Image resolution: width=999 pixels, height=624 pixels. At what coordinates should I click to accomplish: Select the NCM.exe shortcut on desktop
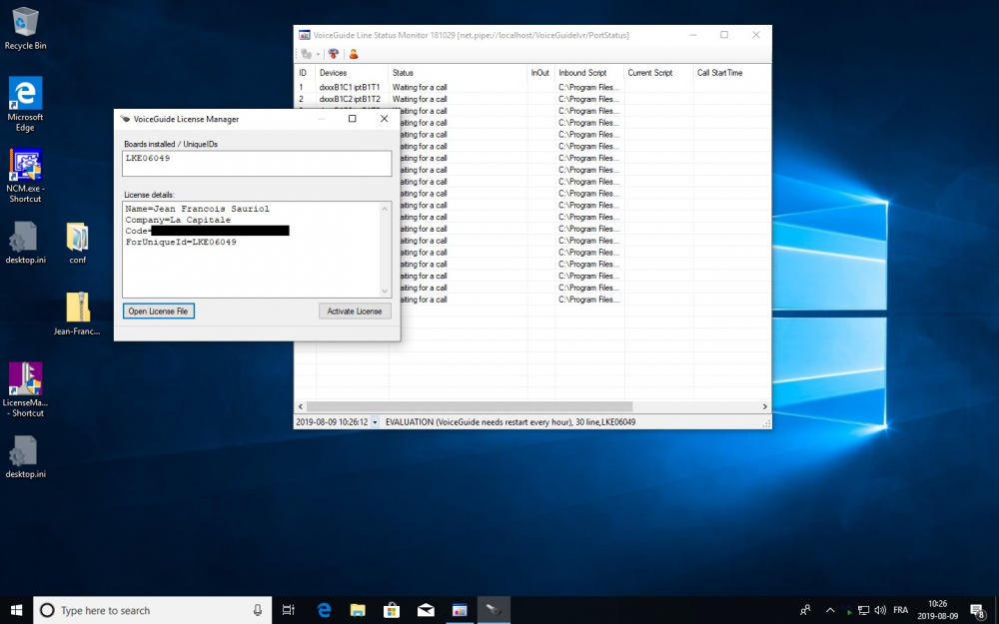tap(25, 176)
